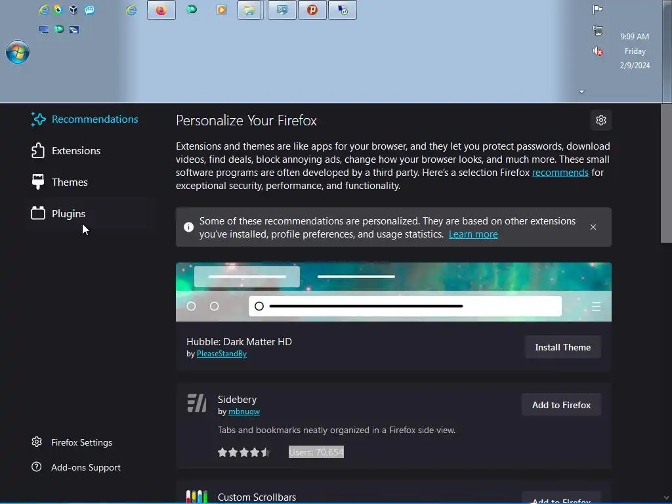This screenshot has width=672, height=504.
Task: Open the PleaseStandBy author link
Action: (222, 354)
